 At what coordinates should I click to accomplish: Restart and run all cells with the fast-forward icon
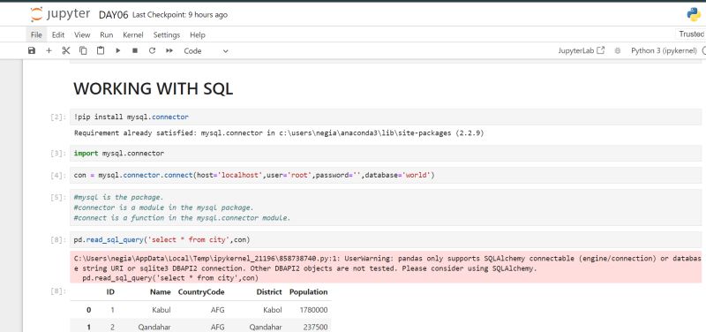(x=169, y=51)
